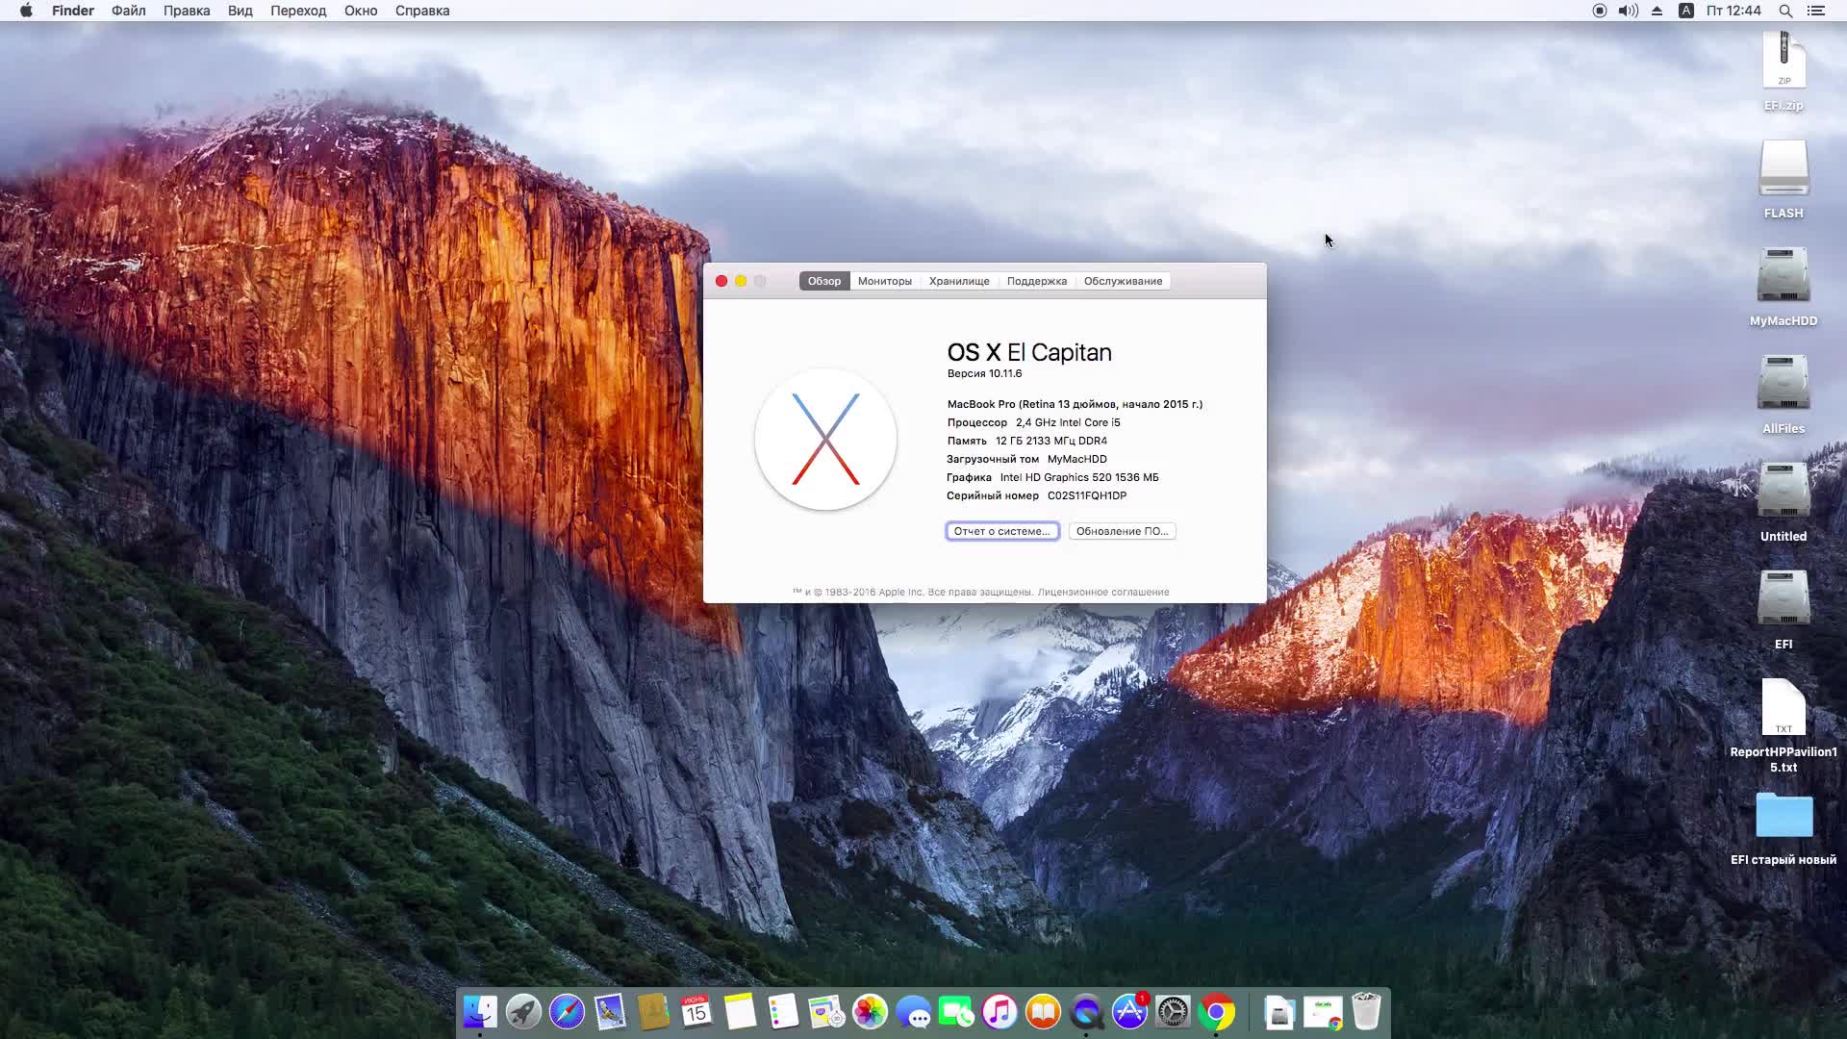This screenshot has height=1039, width=1847.
Task: Open FaceTime green camera icon
Action: click(x=956, y=1012)
